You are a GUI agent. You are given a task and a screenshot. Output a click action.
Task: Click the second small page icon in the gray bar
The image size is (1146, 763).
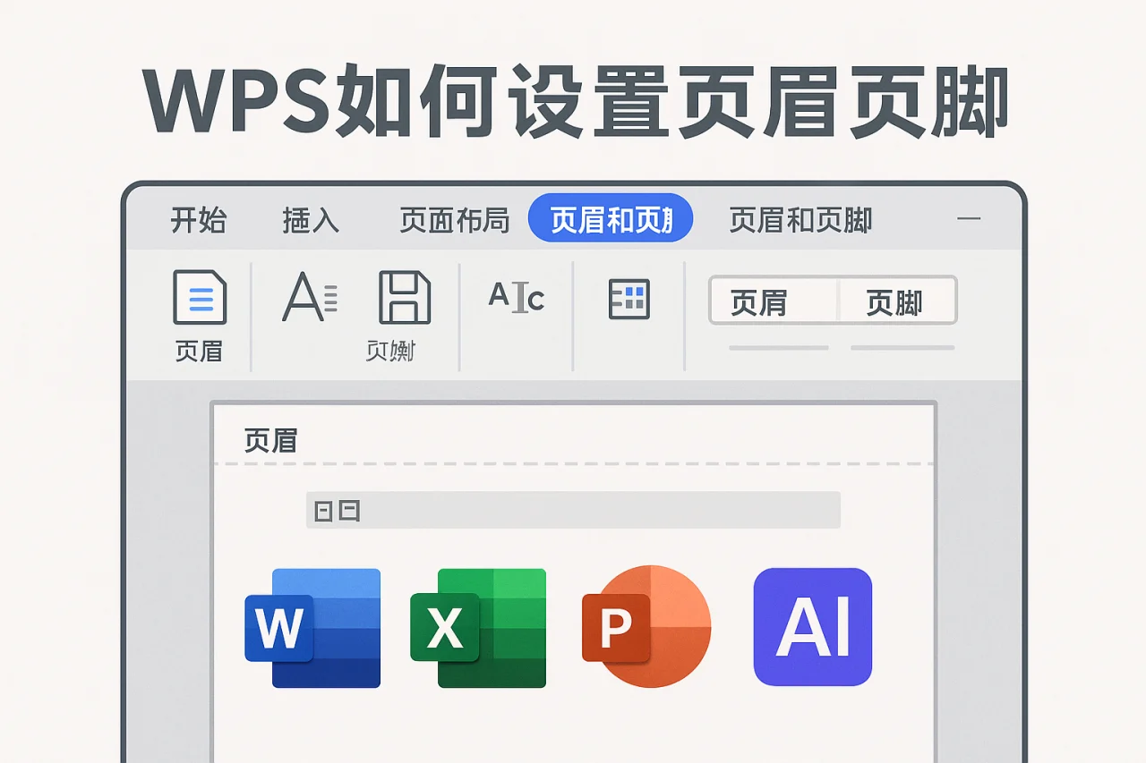(347, 509)
